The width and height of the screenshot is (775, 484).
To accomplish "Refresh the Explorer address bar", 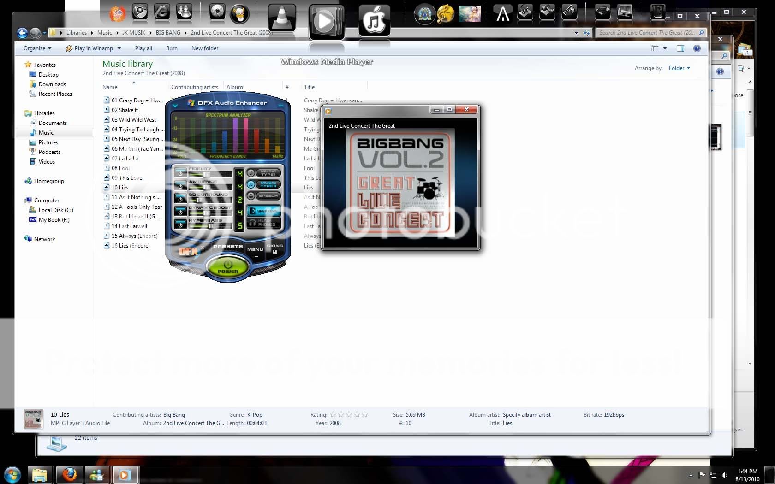I will coord(587,33).
